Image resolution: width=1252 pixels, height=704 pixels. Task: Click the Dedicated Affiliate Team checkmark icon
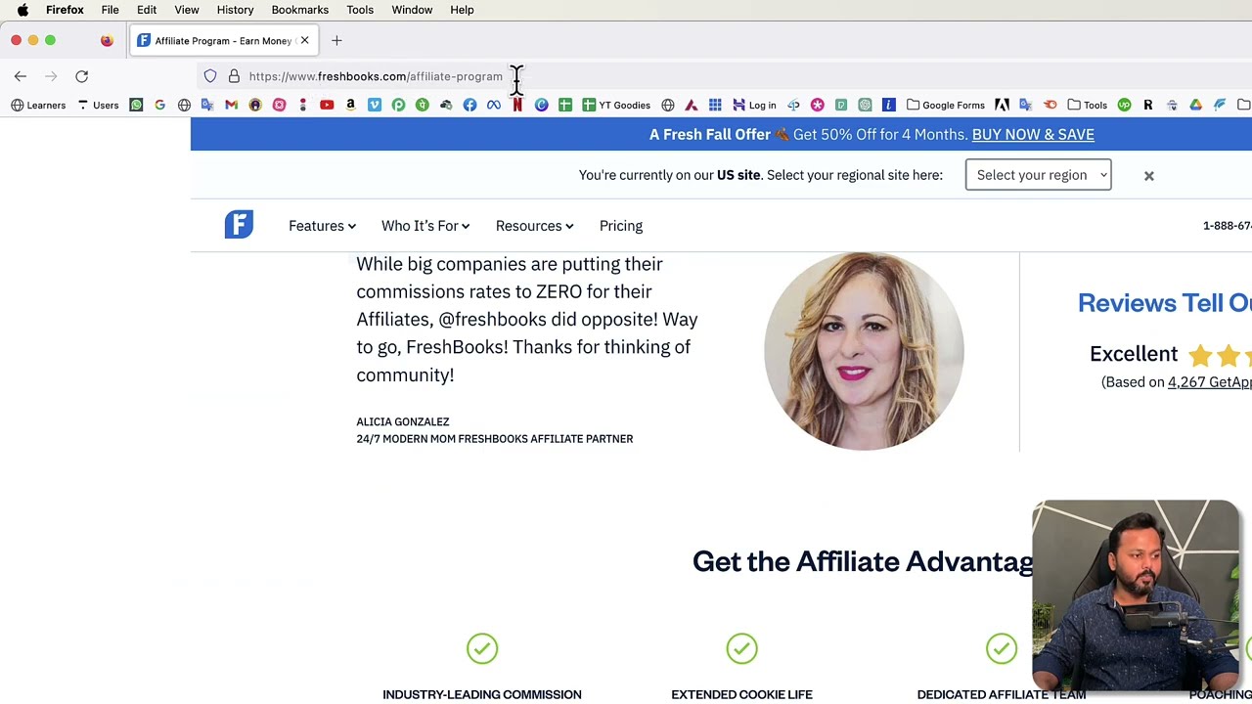click(1002, 648)
